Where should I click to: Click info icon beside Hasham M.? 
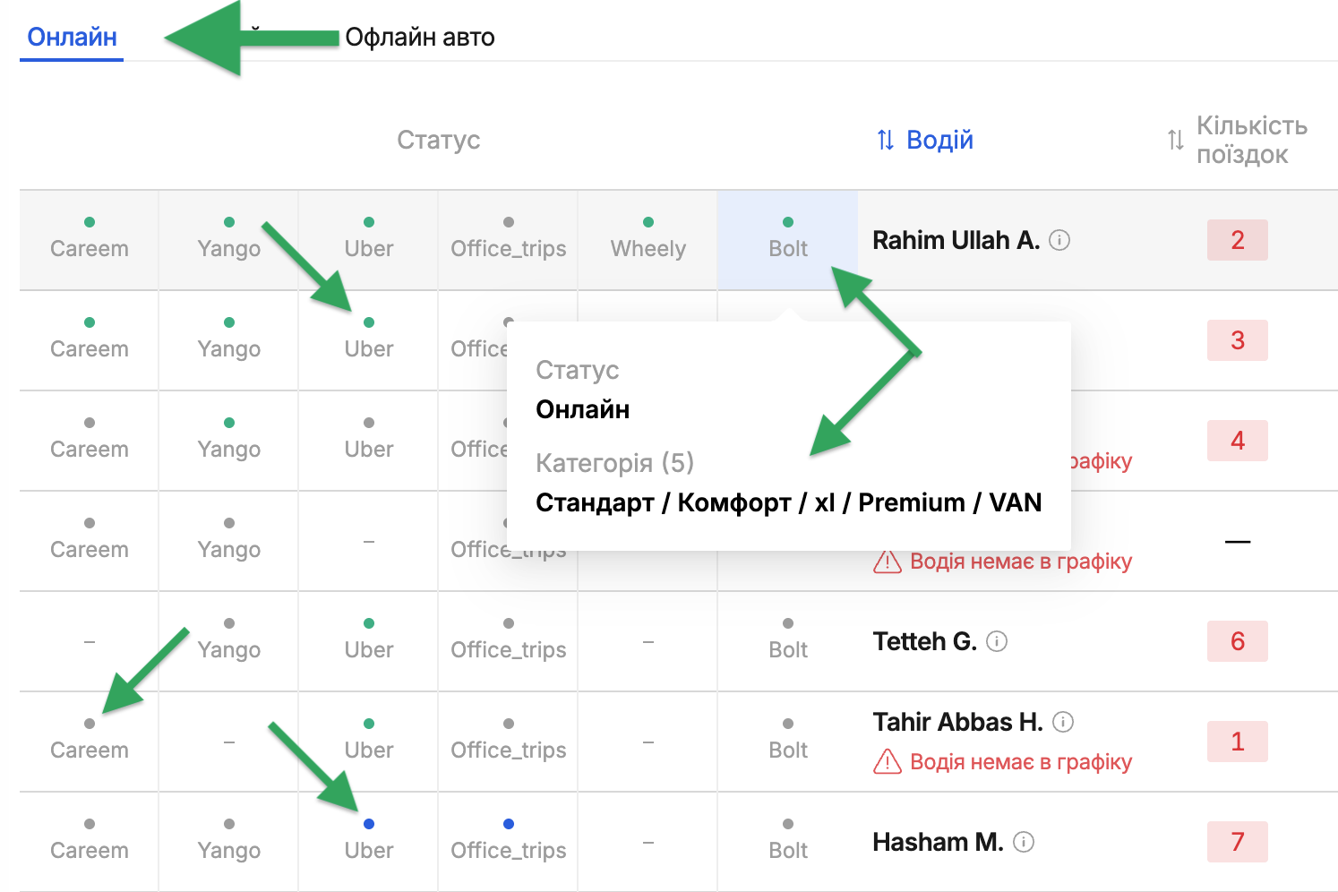point(1024,842)
